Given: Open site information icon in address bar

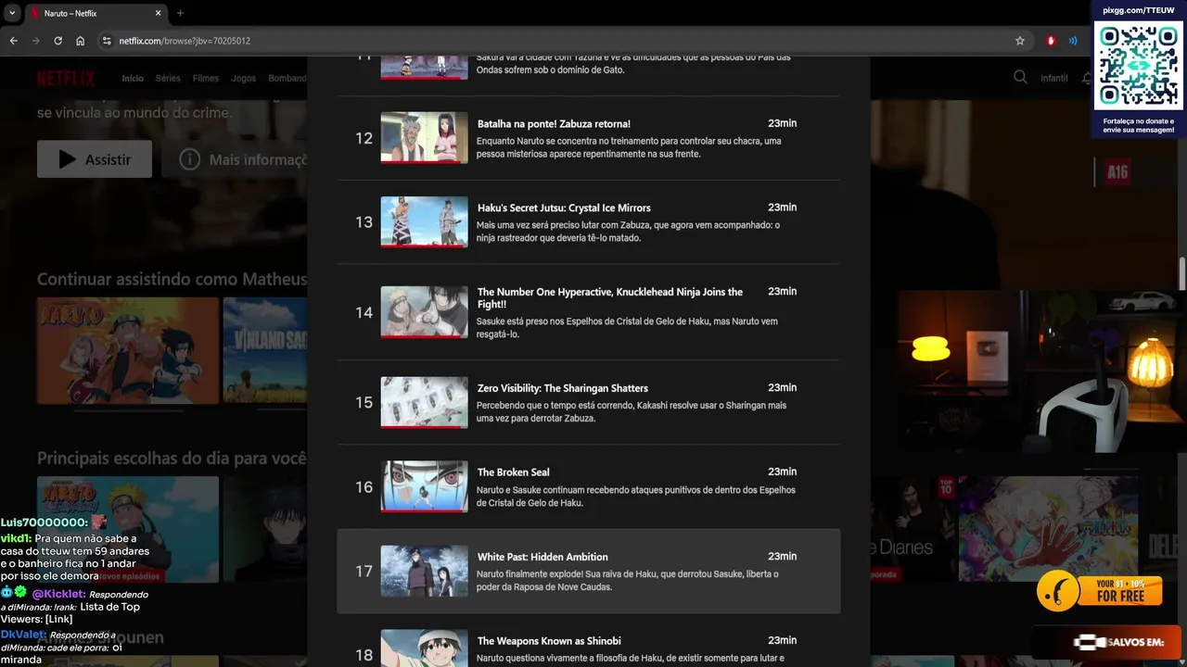Looking at the screenshot, I should tap(107, 41).
